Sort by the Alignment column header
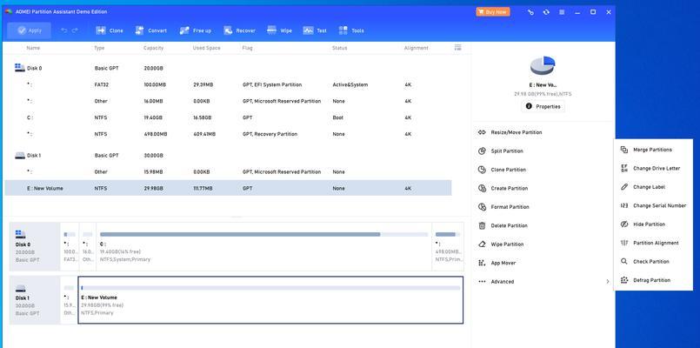700x348 pixels. coord(416,48)
